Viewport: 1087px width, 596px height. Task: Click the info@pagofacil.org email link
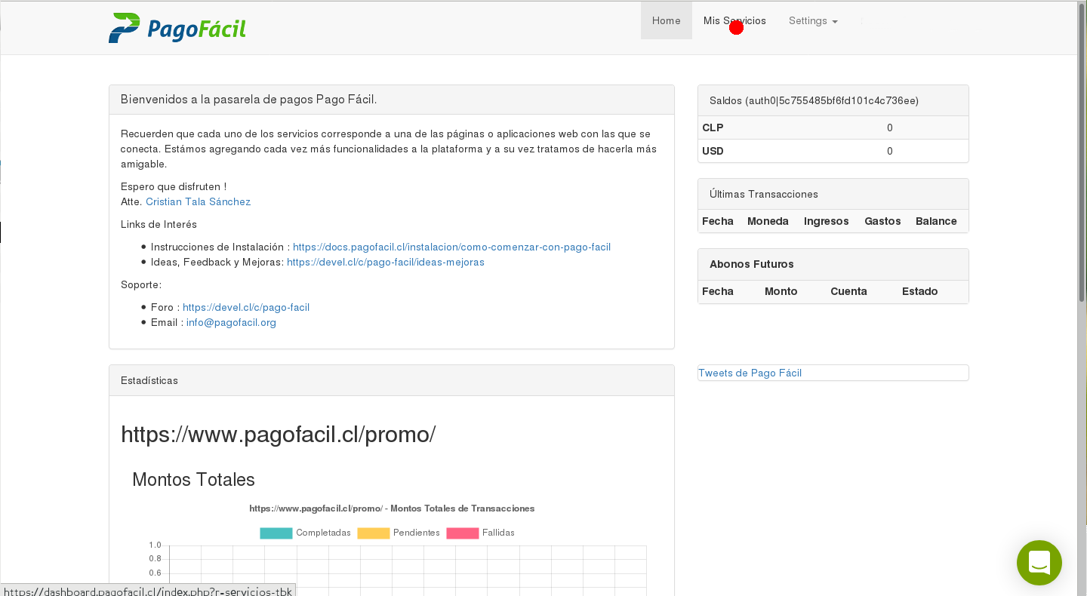231,322
